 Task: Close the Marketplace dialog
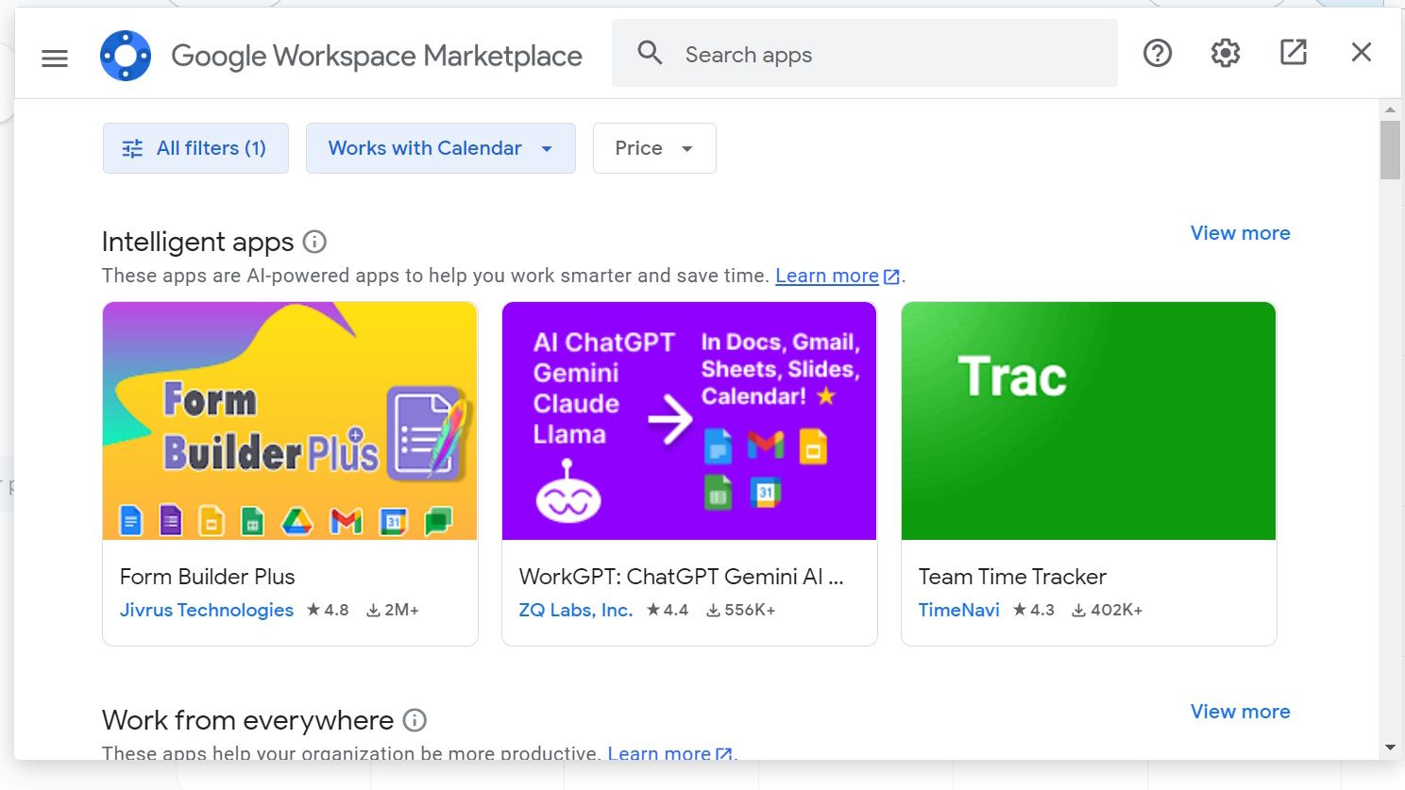(x=1361, y=52)
